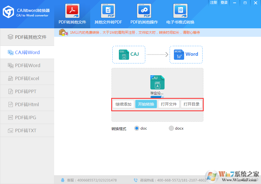Select the PDF的其他操作 gear icon
Viewport: 261px width, 184px height.
(144, 11)
